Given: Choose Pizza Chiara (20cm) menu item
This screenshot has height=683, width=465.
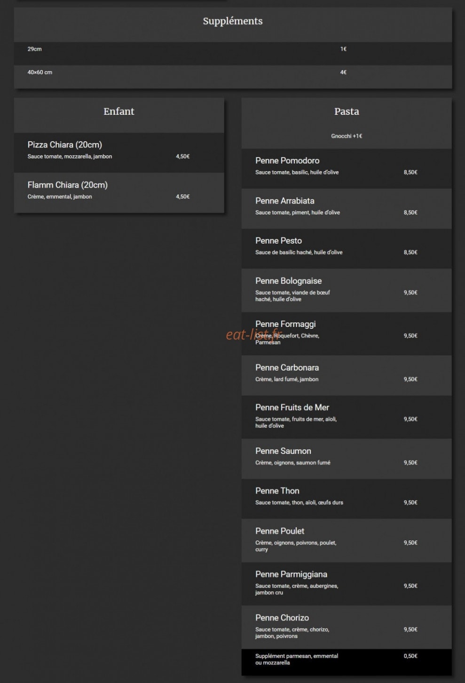Looking at the screenshot, I should (x=119, y=152).
